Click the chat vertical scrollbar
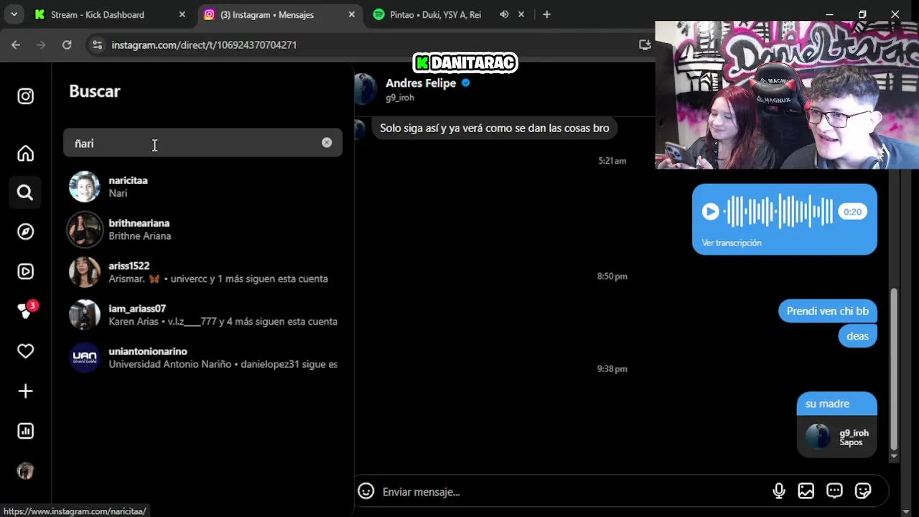 pos(894,369)
